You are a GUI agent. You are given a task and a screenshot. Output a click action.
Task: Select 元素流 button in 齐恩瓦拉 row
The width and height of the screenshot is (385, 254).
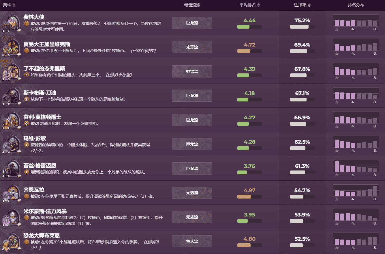coord(192,193)
